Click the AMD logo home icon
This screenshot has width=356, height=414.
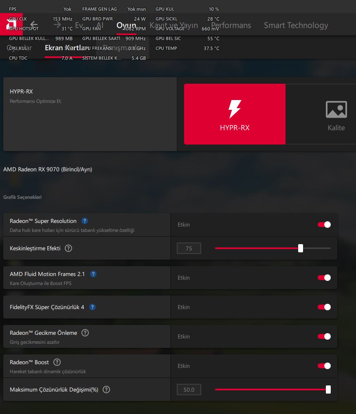click(x=11, y=24)
